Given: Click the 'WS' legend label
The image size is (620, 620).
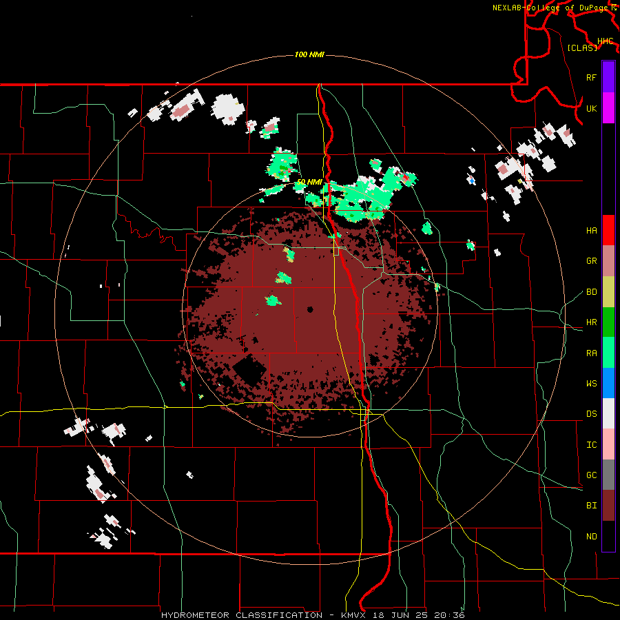Looking at the screenshot, I should pyautogui.click(x=591, y=383).
